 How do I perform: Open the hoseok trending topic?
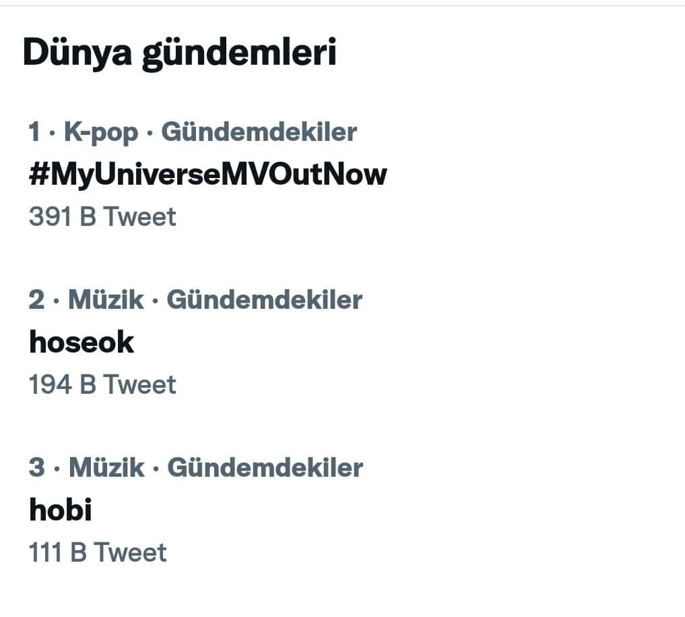tap(81, 343)
